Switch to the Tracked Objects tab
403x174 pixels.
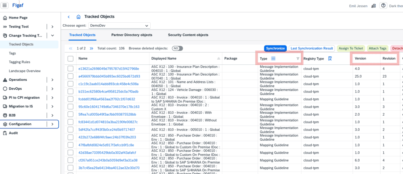[x=82, y=35]
